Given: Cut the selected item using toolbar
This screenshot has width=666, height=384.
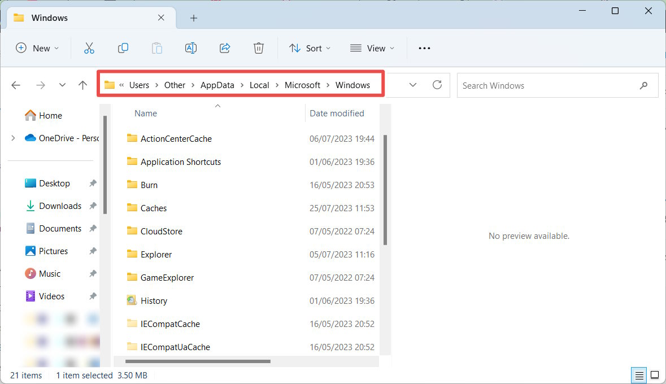Looking at the screenshot, I should pos(89,48).
